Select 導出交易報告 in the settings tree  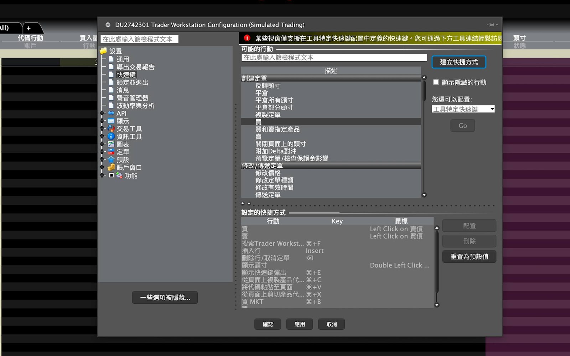click(135, 67)
